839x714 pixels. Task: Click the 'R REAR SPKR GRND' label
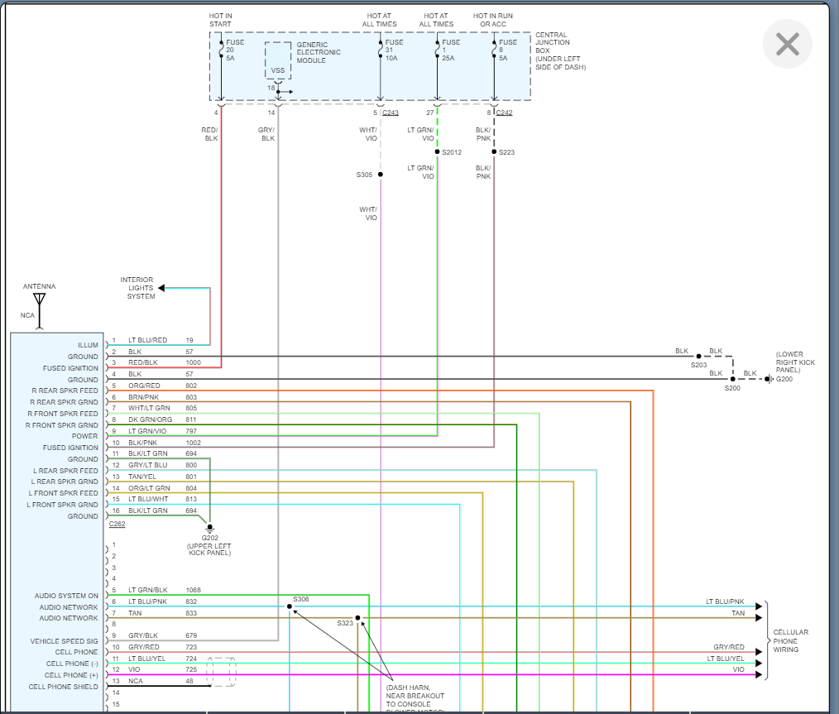coord(65,401)
